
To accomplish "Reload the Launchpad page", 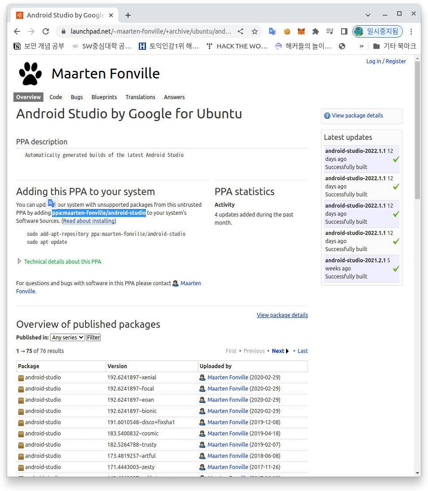I will 46,31.
